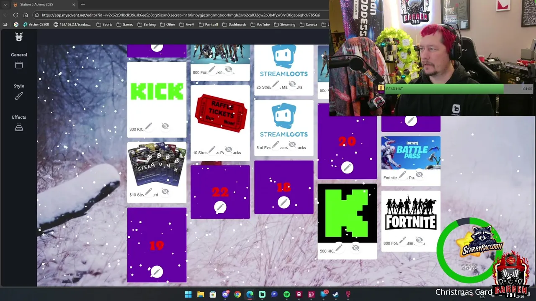This screenshot has width=536, height=301.
Task: Edit door 18 with its pencil
Action: pos(284,202)
